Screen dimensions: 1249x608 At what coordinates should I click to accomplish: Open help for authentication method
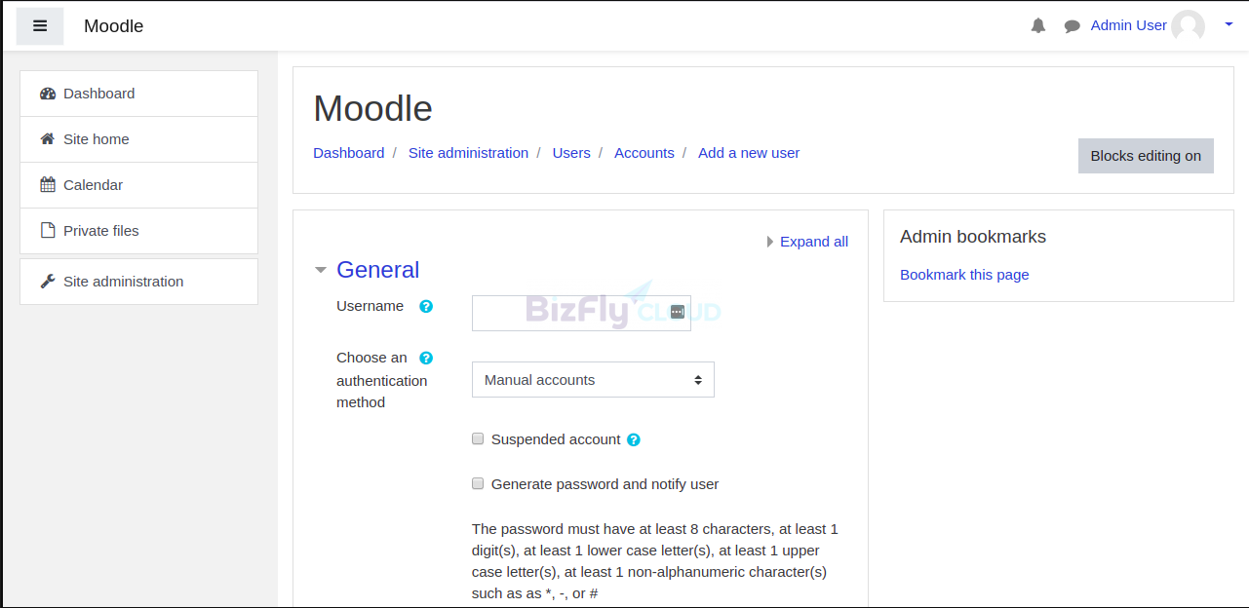coord(426,358)
